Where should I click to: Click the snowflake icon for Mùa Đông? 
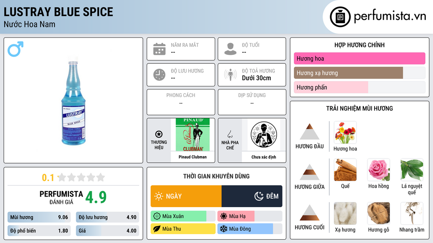tap(224, 229)
